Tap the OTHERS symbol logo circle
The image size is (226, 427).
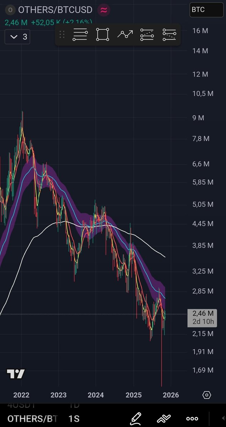pyautogui.click(x=10, y=10)
